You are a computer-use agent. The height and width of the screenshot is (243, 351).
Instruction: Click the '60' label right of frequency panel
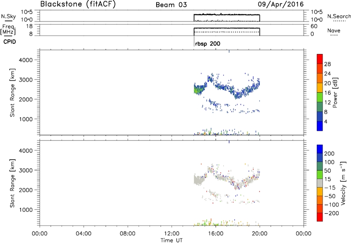(x=314, y=26)
